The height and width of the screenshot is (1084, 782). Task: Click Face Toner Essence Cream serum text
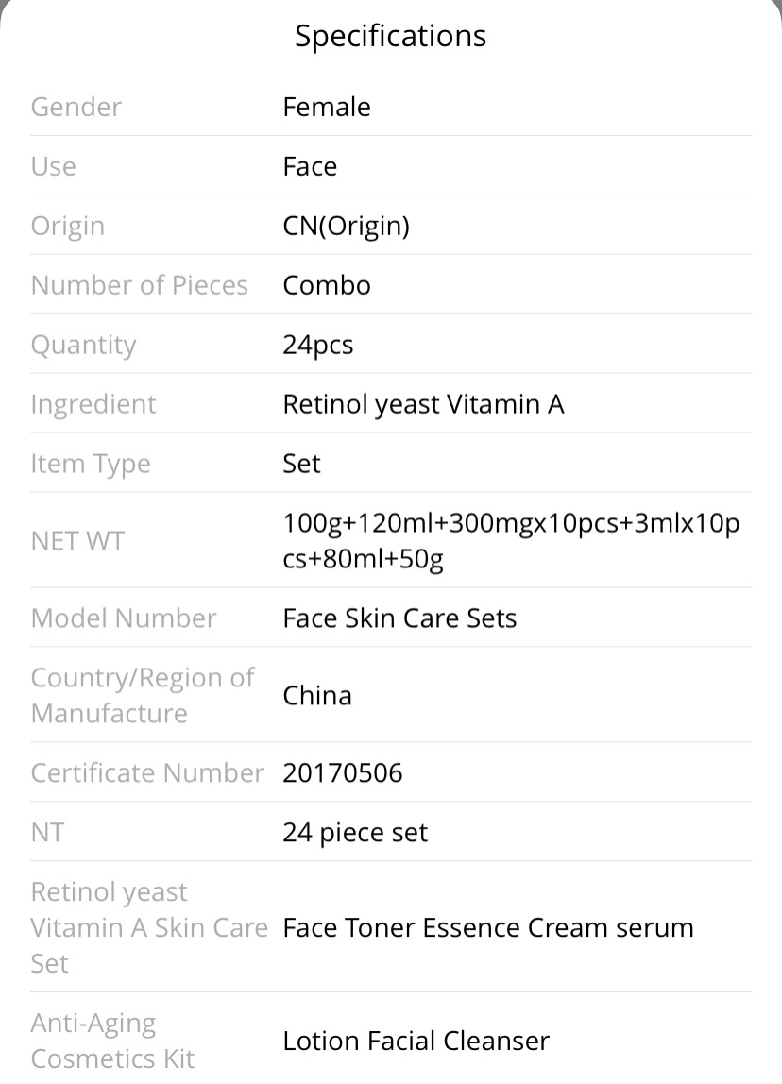pos(488,928)
